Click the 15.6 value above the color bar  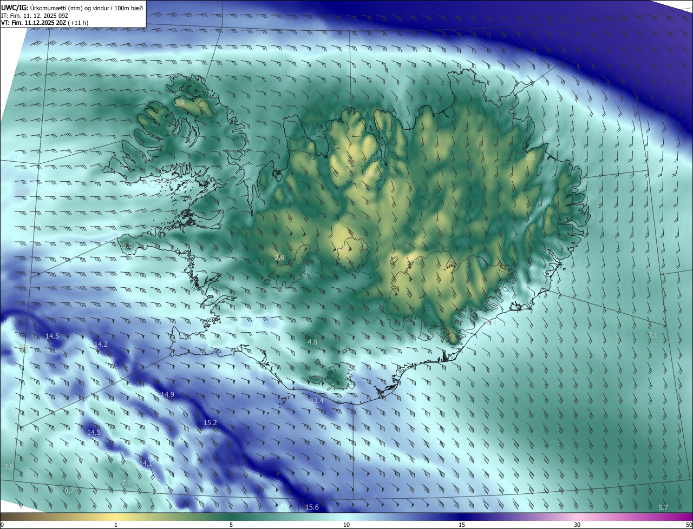312,507
